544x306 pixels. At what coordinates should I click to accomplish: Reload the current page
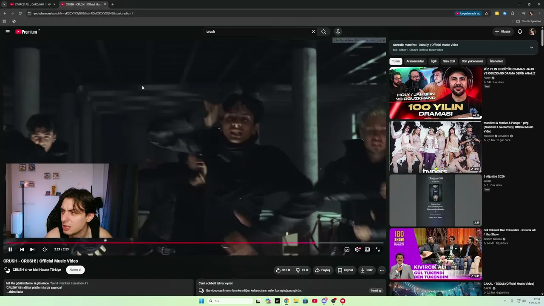20,13
